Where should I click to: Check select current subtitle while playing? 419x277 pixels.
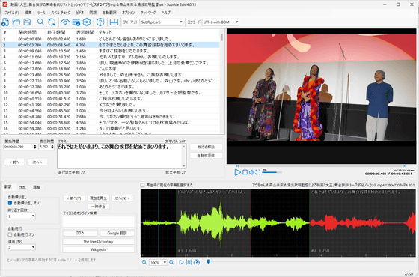pos(142,185)
